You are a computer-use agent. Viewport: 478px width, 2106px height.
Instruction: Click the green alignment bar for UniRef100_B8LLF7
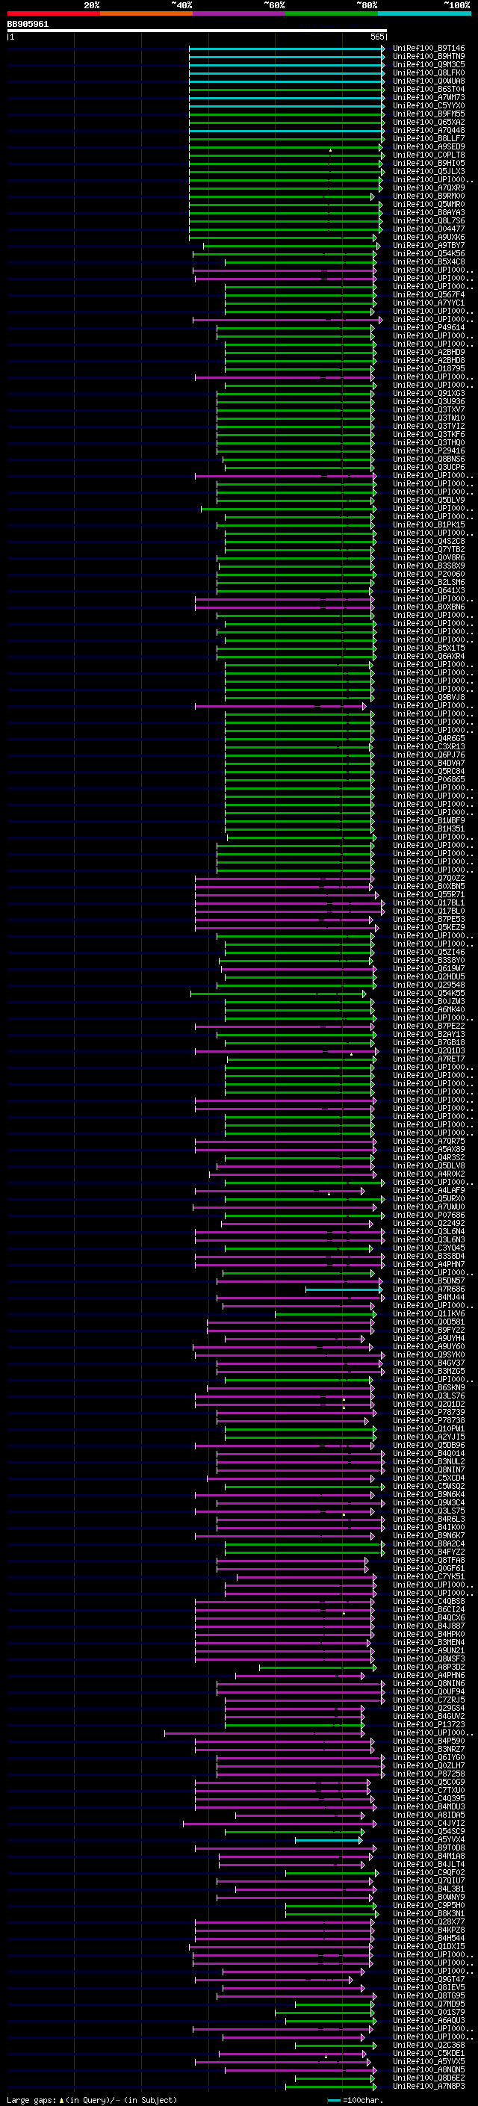(287, 139)
